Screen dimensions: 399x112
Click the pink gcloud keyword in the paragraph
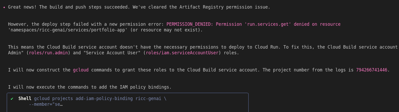point(81,70)
